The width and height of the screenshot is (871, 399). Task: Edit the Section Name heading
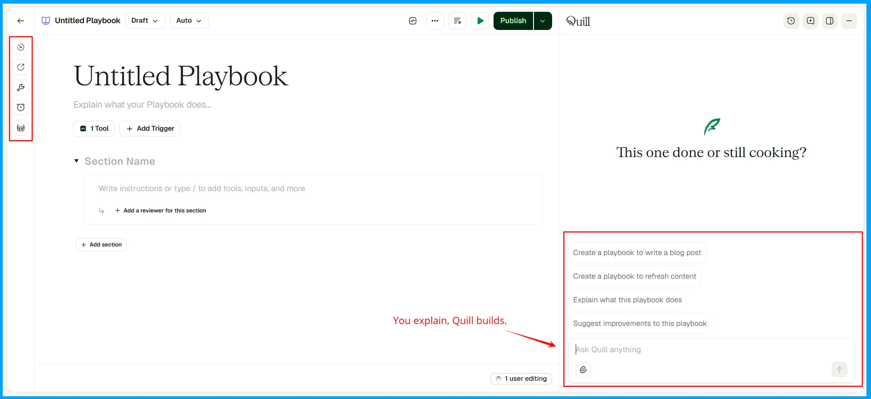coord(120,162)
